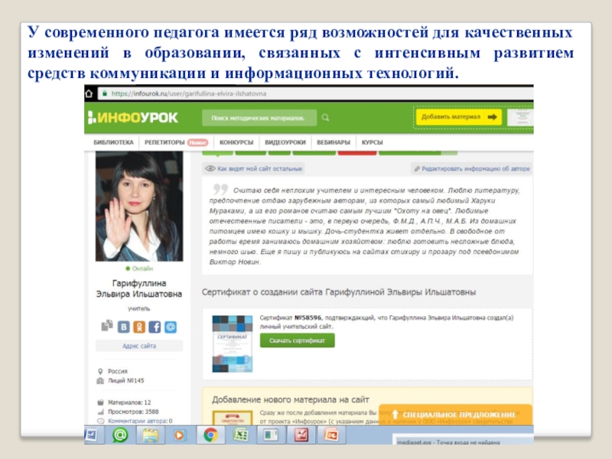
Task: Open Excel from the taskbar
Action: click(x=241, y=435)
